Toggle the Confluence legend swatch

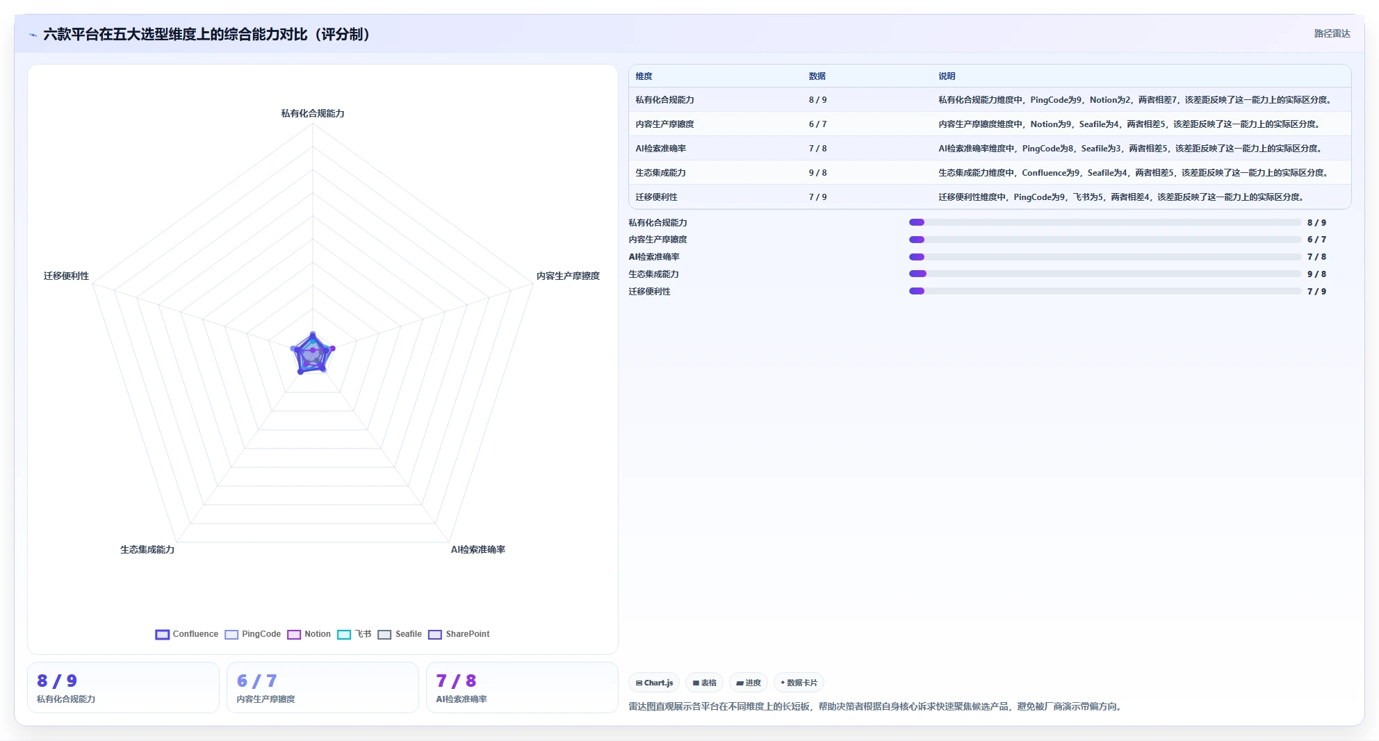[162, 634]
